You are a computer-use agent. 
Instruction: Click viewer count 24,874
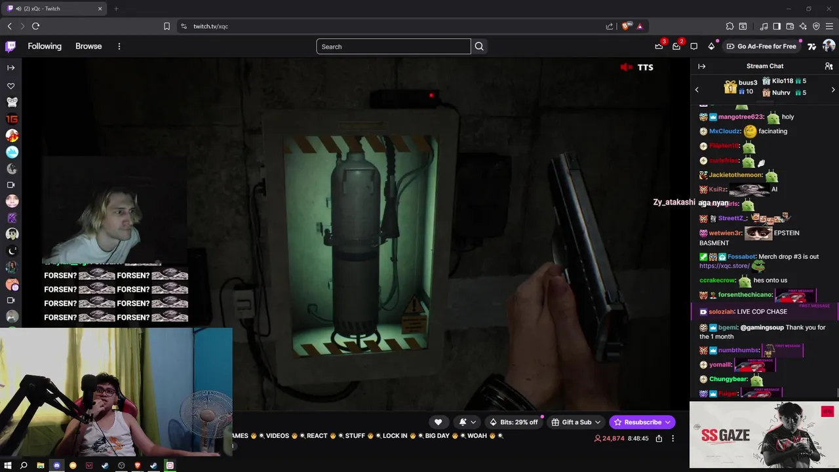tap(609, 439)
